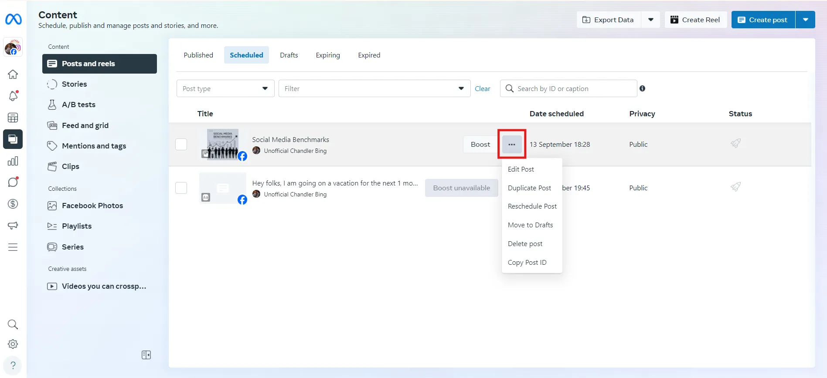827x378 pixels.
Task: Click the Create Reel button
Action: point(695,20)
